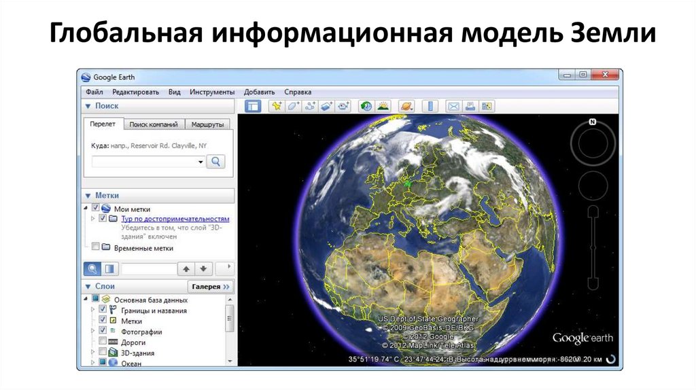
Task: Click the Look compass ring control
Action: click(x=593, y=144)
